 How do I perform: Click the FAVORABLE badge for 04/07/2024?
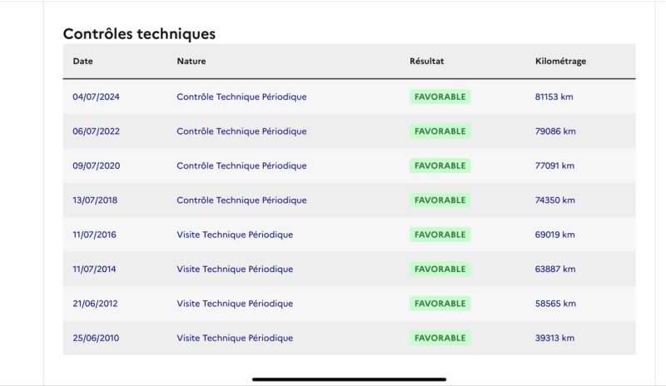[440, 96]
